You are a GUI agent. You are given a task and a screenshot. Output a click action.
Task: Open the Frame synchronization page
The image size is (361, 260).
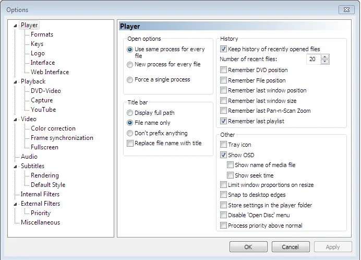62,138
